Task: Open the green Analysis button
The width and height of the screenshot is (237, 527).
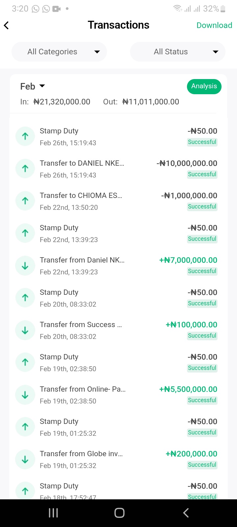Action: (x=204, y=86)
